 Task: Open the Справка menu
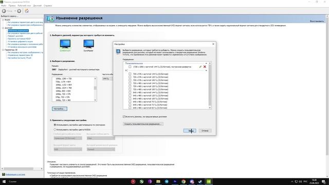click(48, 6)
